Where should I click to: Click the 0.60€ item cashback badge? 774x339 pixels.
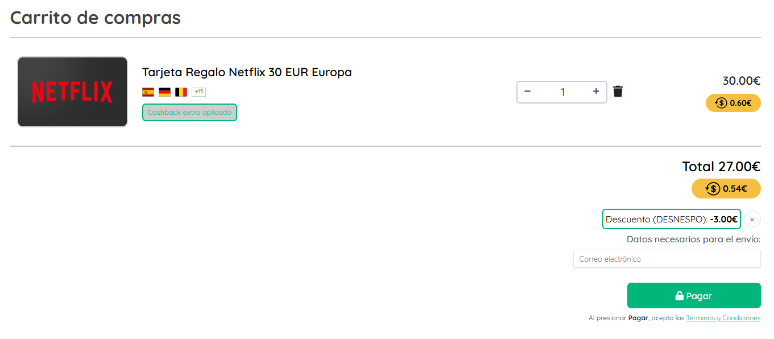[733, 103]
